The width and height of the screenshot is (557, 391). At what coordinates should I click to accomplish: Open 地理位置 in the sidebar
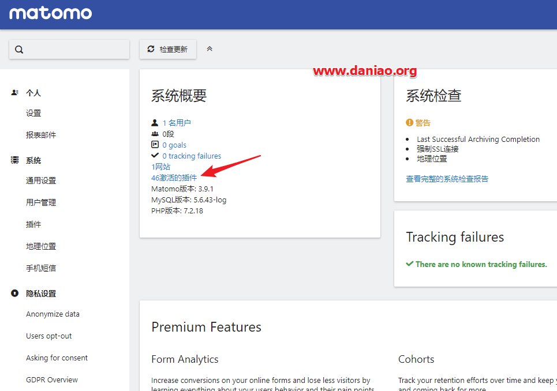point(41,246)
